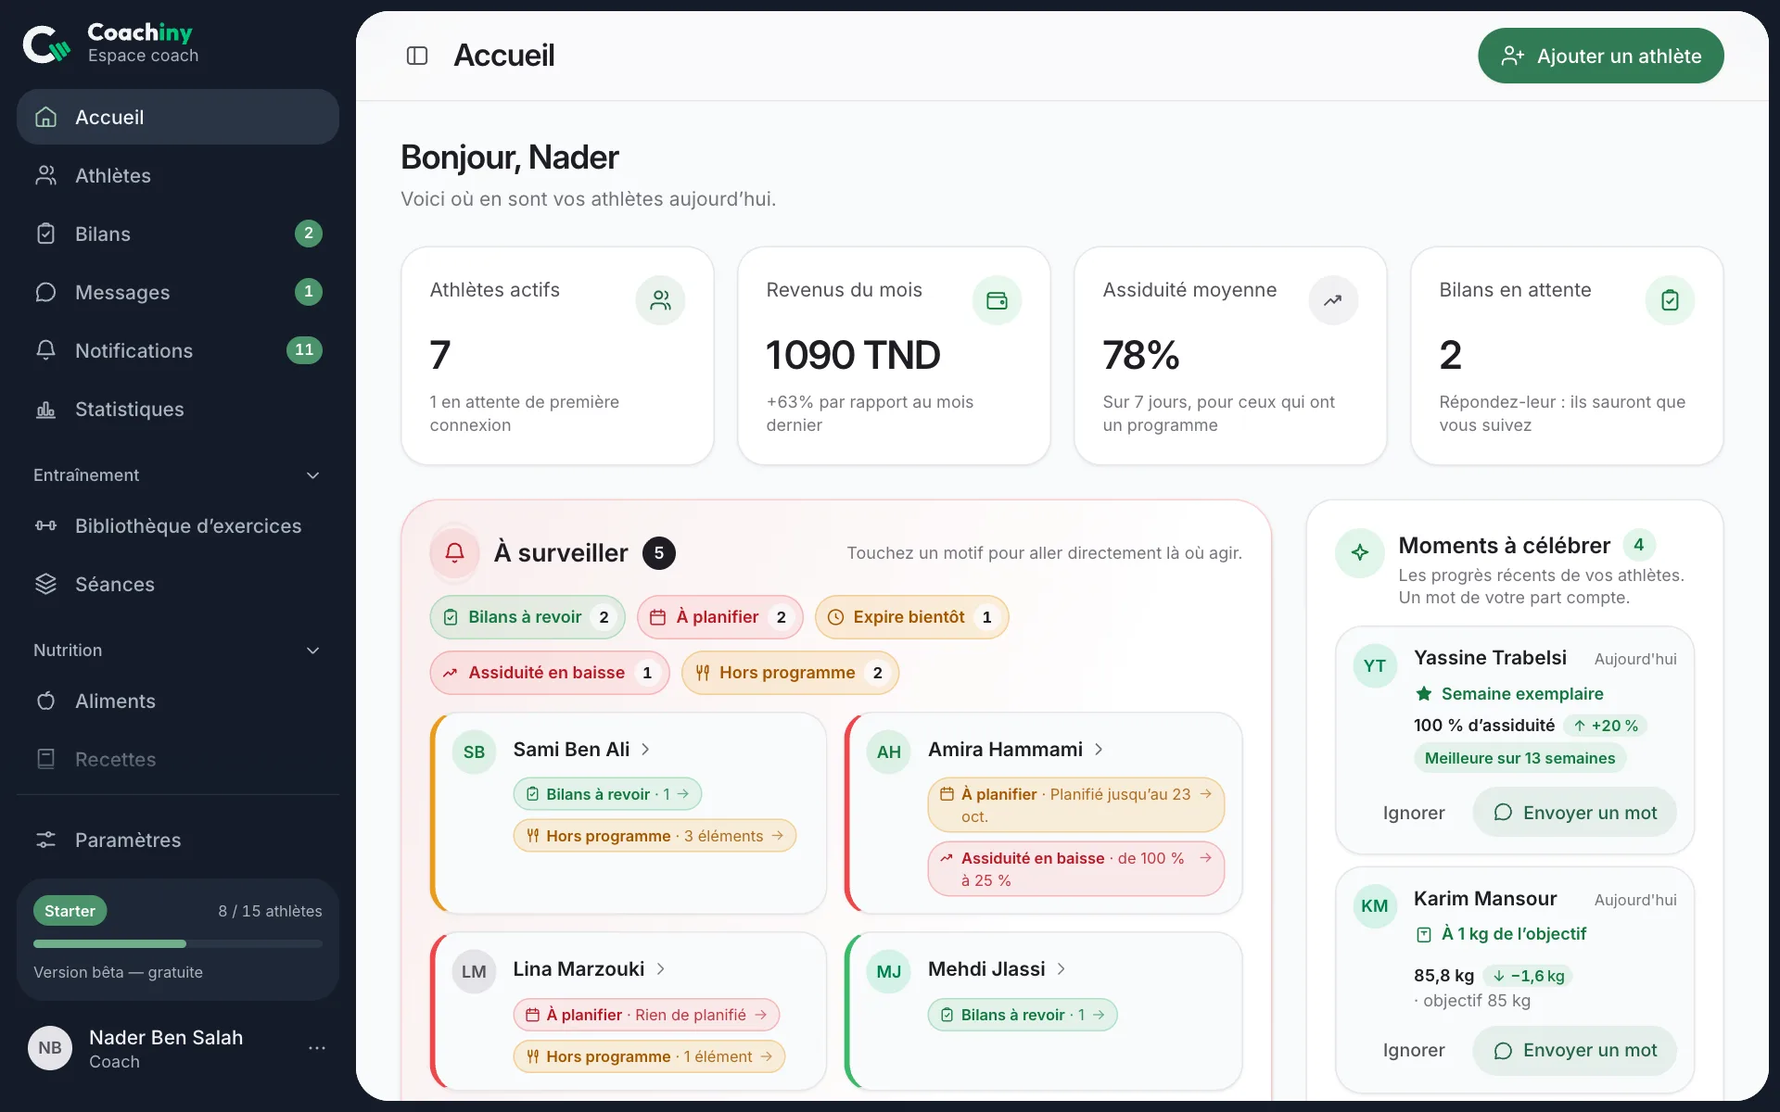The height and width of the screenshot is (1112, 1780).
Task: Click the À surveiller bell icon
Action: (454, 553)
